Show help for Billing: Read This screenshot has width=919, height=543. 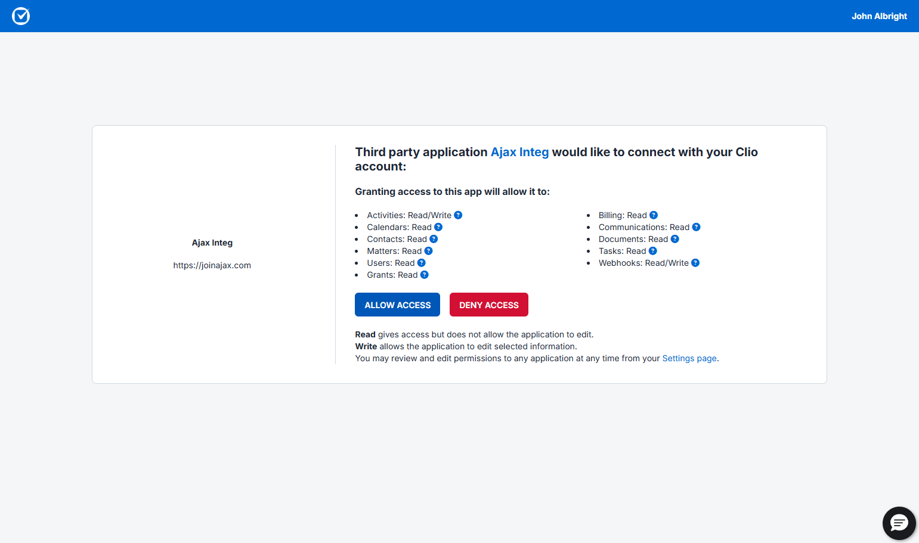click(x=654, y=215)
